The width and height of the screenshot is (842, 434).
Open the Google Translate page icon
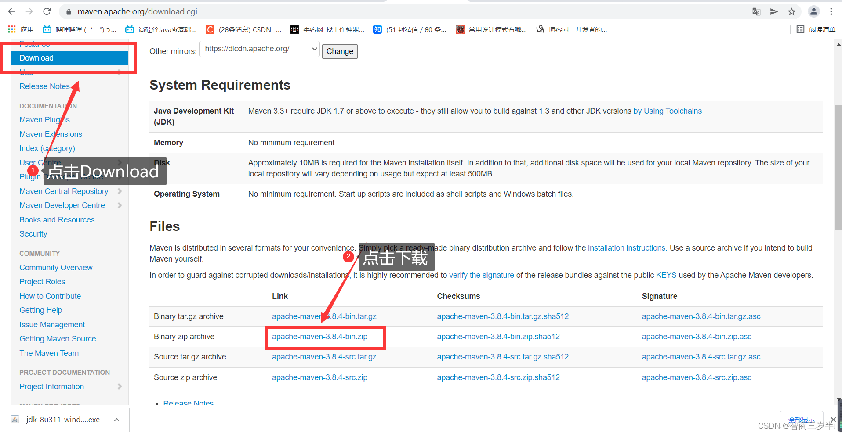(756, 12)
